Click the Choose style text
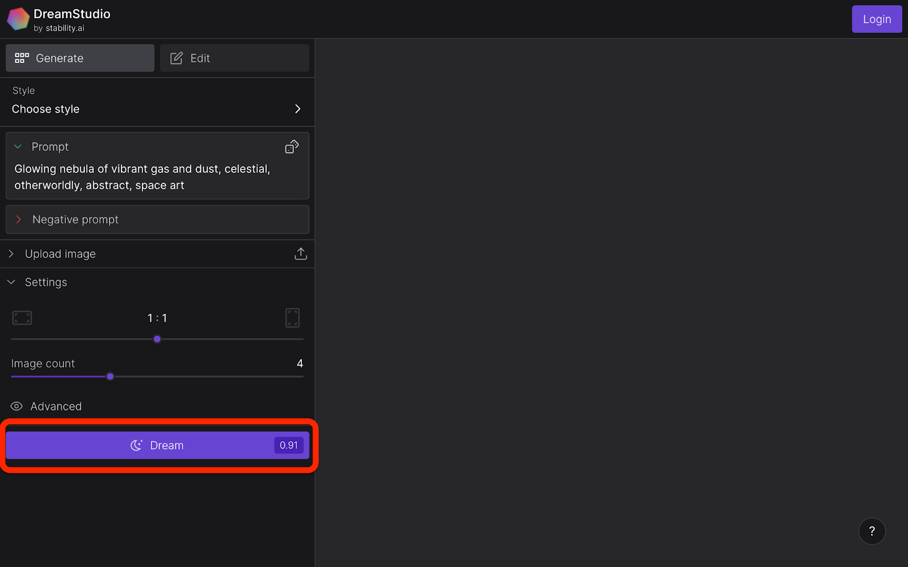This screenshot has width=908, height=567. 45,109
